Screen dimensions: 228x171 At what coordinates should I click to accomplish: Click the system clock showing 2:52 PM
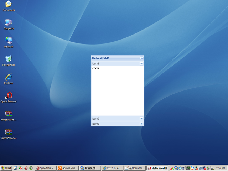[221, 168]
